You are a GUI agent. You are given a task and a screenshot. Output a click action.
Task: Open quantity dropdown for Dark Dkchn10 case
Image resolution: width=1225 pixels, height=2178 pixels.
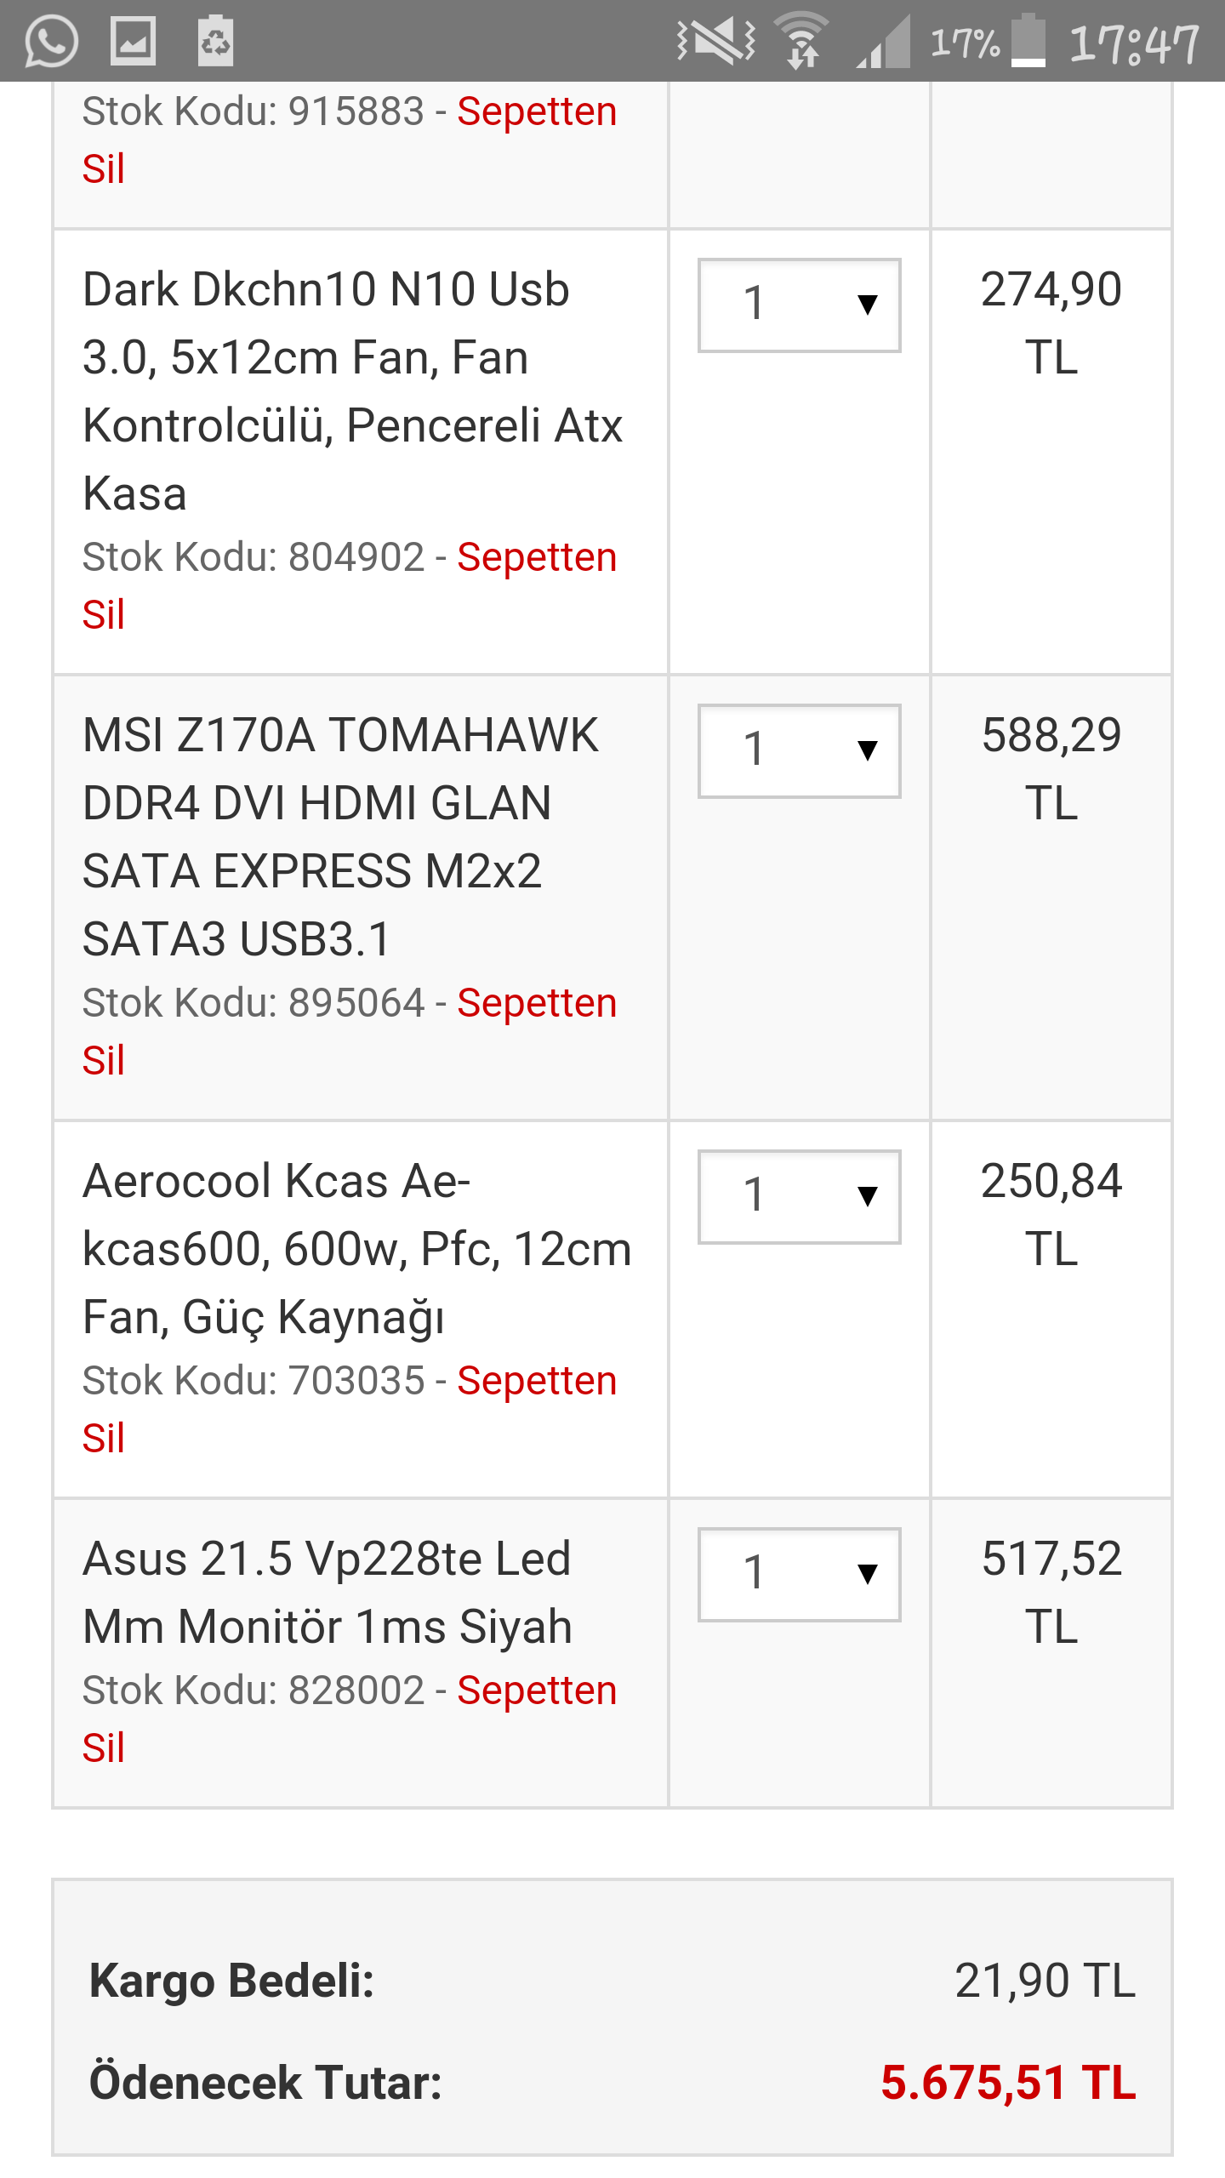[799, 305]
